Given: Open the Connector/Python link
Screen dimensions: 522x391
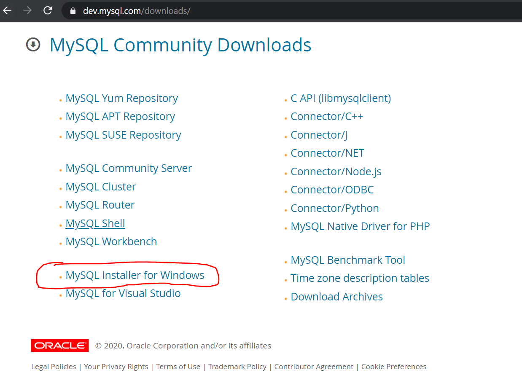Looking at the screenshot, I should [x=335, y=209].
